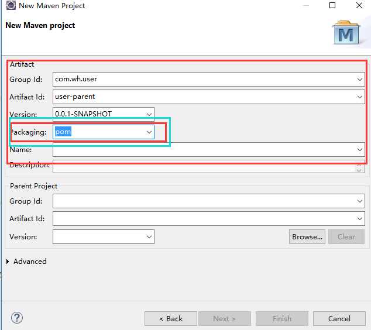Close the New Maven Project window
Image resolution: width=371 pixels, height=330 pixels.
pos(359,5)
